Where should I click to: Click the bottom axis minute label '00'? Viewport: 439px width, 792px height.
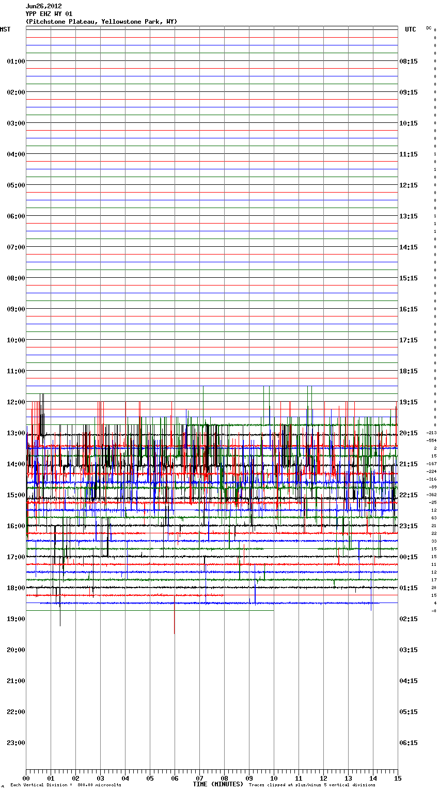coord(26,778)
